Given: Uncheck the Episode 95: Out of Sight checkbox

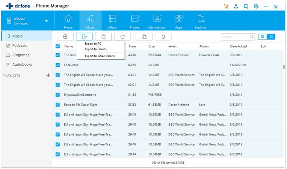Looking at the screenshot, I should (x=58, y=105).
